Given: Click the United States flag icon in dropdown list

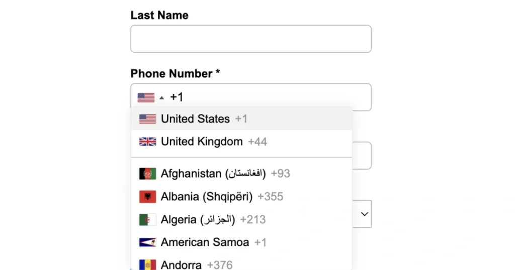Looking at the screenshot, I should pyautogui.click(x=147, y=119).
